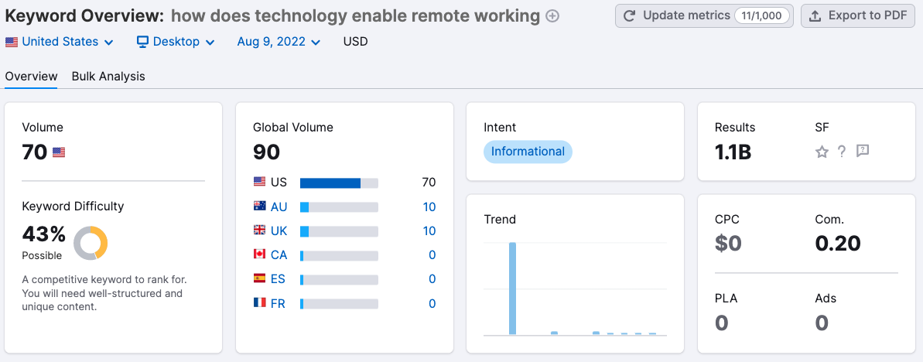Click the tallest bar in Trend chart
The height and width of the screenshot is (362, 923).
pyautogui.click(x=512, y=288)
